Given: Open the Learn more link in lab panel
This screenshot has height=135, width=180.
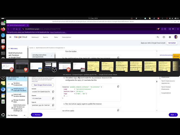Looking at the screenshot, I should (35, 81).
